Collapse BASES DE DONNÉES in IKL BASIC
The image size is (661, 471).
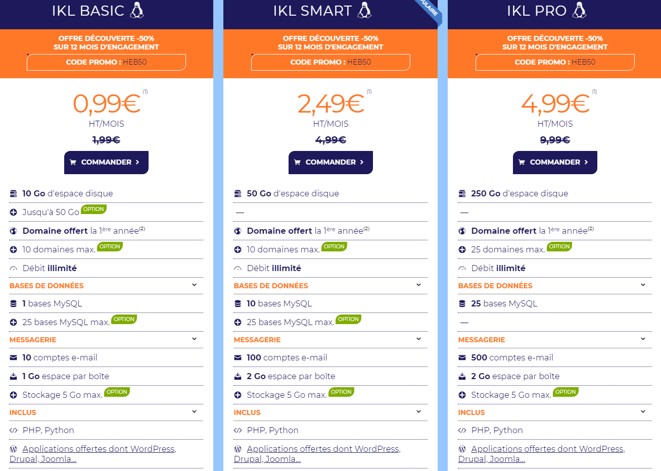point(195,285)
